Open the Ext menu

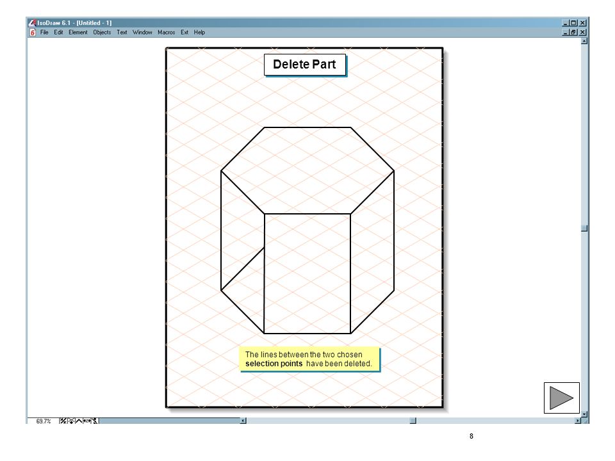click(184, 33)
